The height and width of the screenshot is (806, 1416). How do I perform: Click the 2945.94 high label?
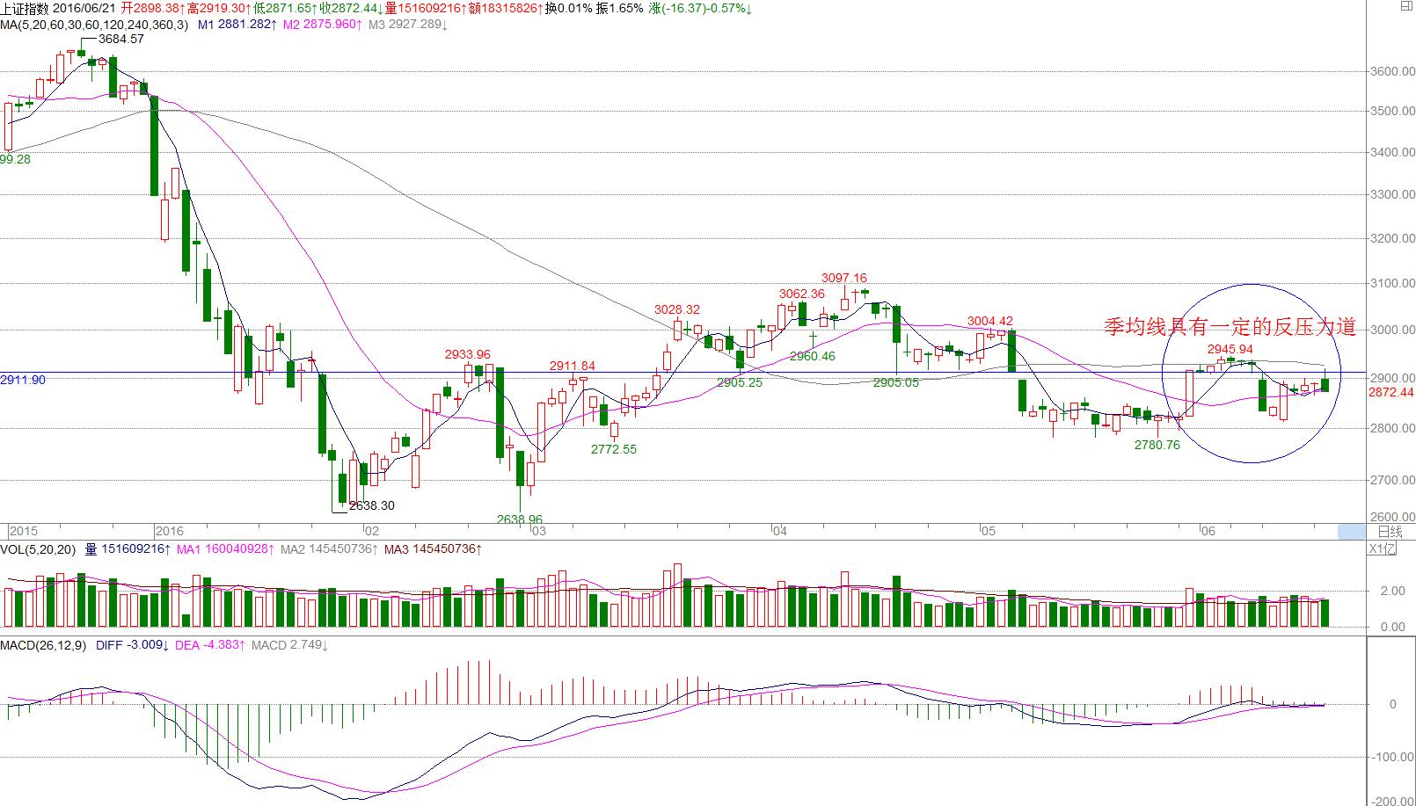(1230, 349)
